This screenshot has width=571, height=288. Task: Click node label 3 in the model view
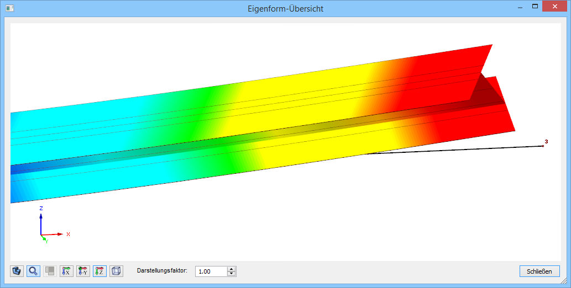546,142
